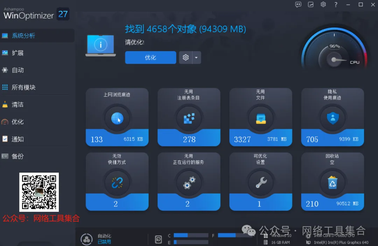This screenshot has height=246, width=378.
Task: Open the 系统分析 sidebar item
Action: point(37,36)
